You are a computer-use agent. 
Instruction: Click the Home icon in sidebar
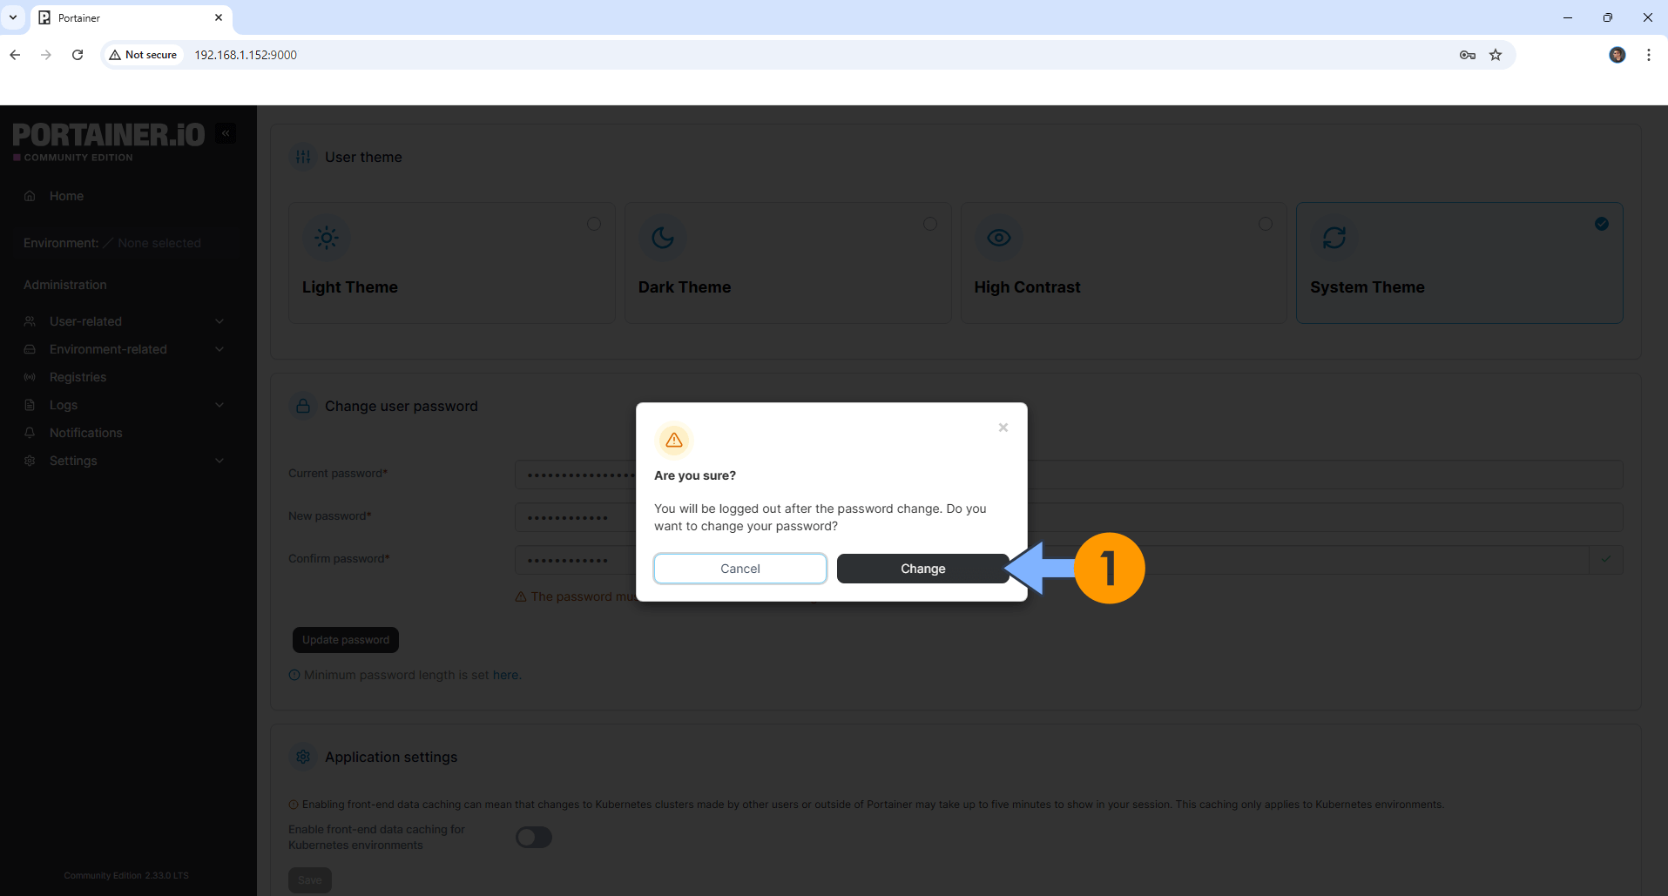29,195
